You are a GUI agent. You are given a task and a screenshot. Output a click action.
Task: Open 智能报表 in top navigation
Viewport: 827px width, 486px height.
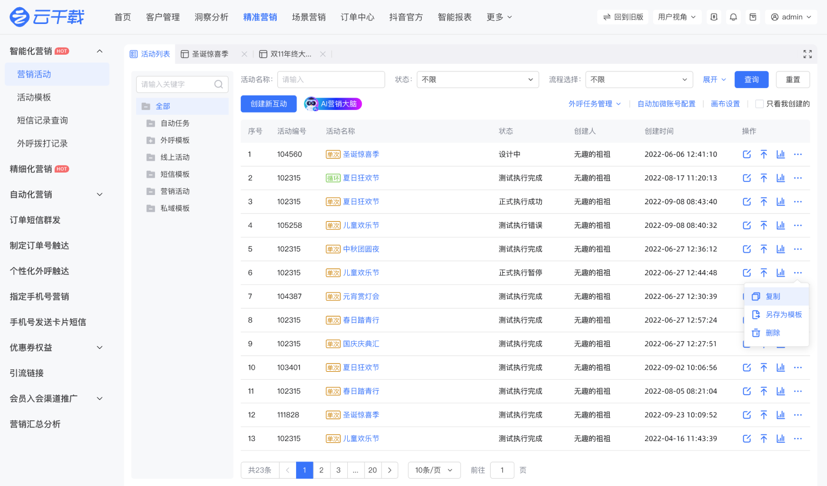455,17
